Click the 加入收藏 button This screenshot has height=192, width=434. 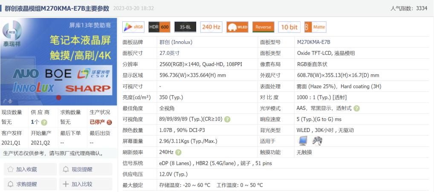point(30,169)
